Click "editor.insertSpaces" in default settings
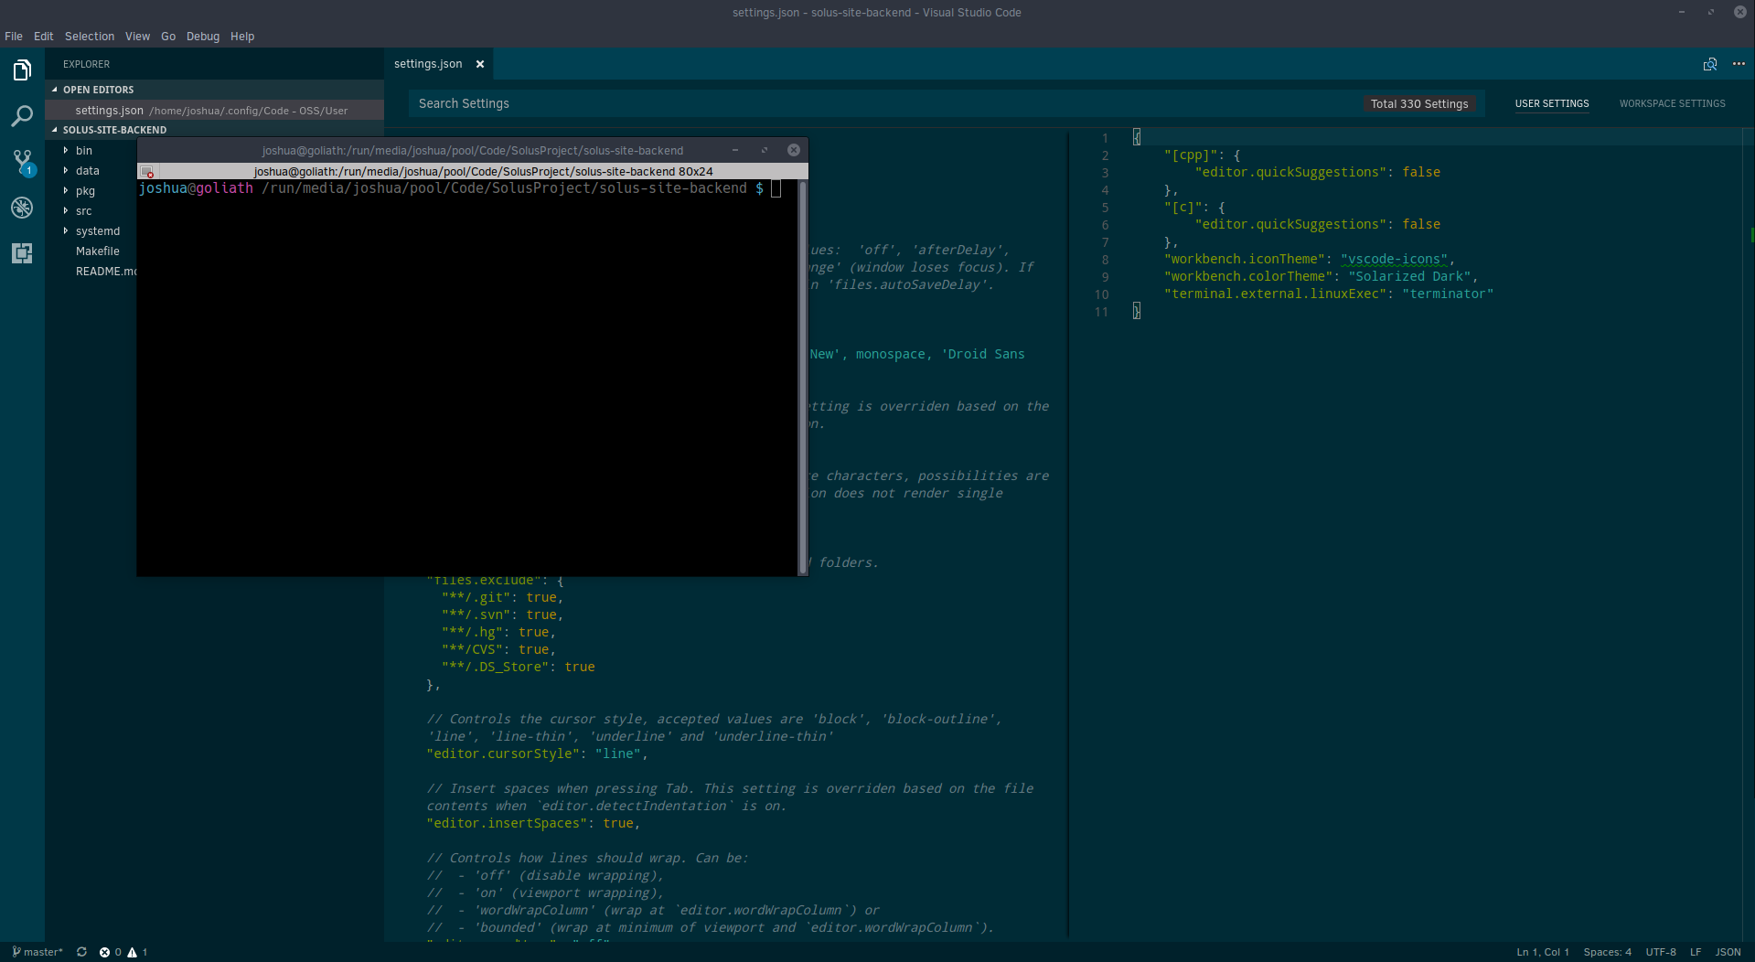Viewport: 1755px width, 962px height. pos(507,823)
